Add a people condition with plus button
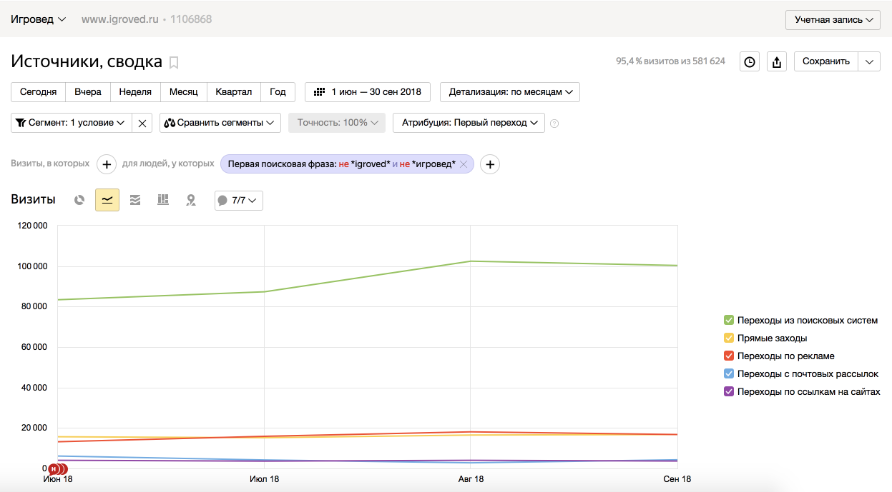Viewport: 892px width, 492px height. (489, 164)
